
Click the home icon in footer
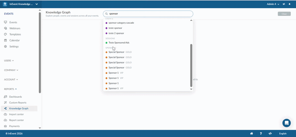point(252,134)
